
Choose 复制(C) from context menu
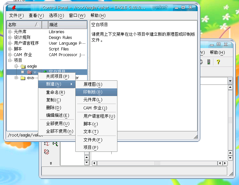tap(57, 100)
